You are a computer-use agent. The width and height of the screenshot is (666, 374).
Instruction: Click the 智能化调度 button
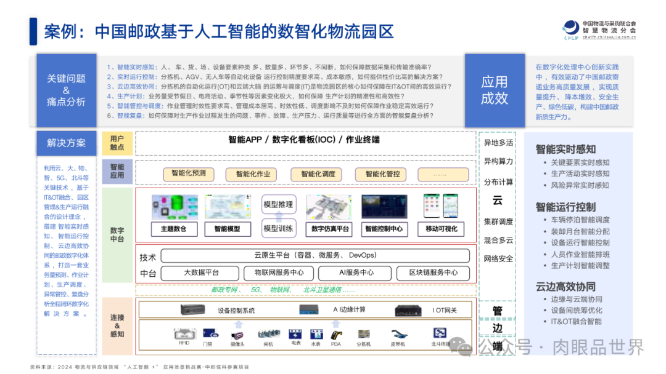(316, 174)
